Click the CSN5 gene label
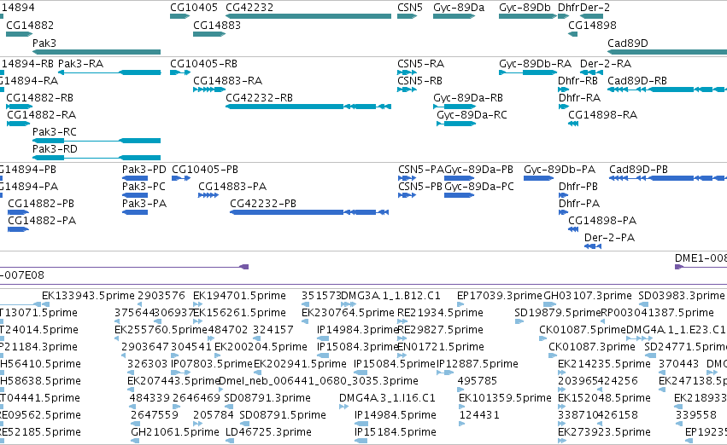727x445 pixels. 410,8
